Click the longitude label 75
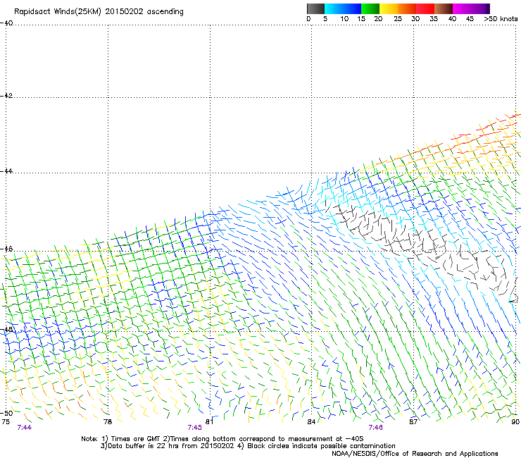Screen dimensions: 521x458 pos(6,422)
